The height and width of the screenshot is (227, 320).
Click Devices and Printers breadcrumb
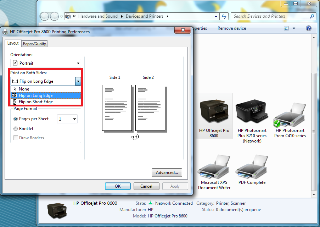pyautogui.click(x=145, y=16)
